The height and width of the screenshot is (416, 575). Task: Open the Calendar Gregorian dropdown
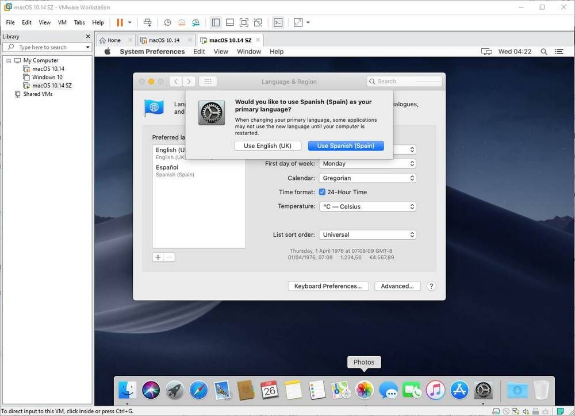coord(367,178)
